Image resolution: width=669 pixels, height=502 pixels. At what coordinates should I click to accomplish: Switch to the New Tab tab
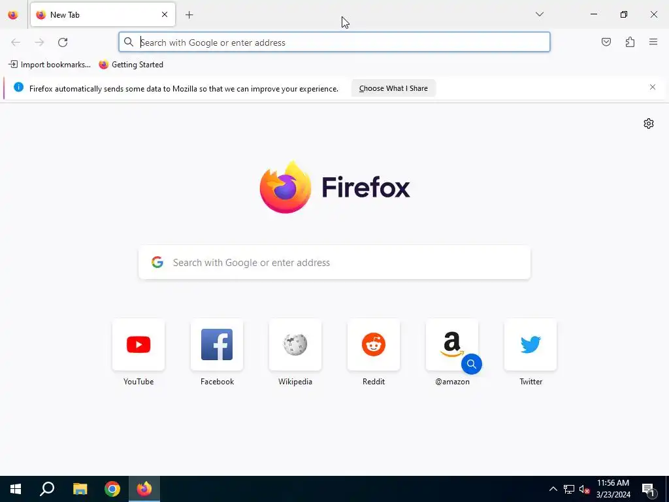[103, 14]
